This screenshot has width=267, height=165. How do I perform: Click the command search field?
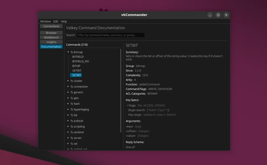[110, 35]
